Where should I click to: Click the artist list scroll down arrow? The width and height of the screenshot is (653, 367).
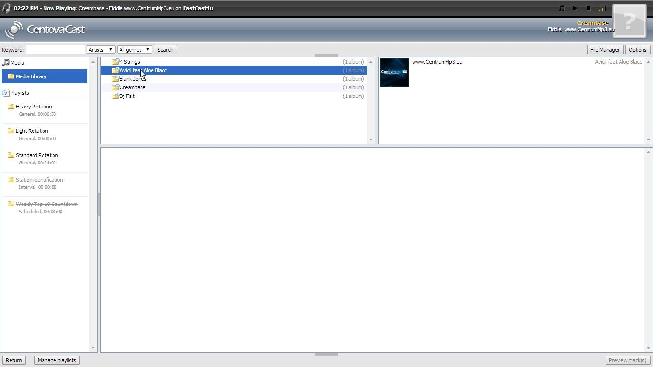pyautogui.click(x=370, y=140)
